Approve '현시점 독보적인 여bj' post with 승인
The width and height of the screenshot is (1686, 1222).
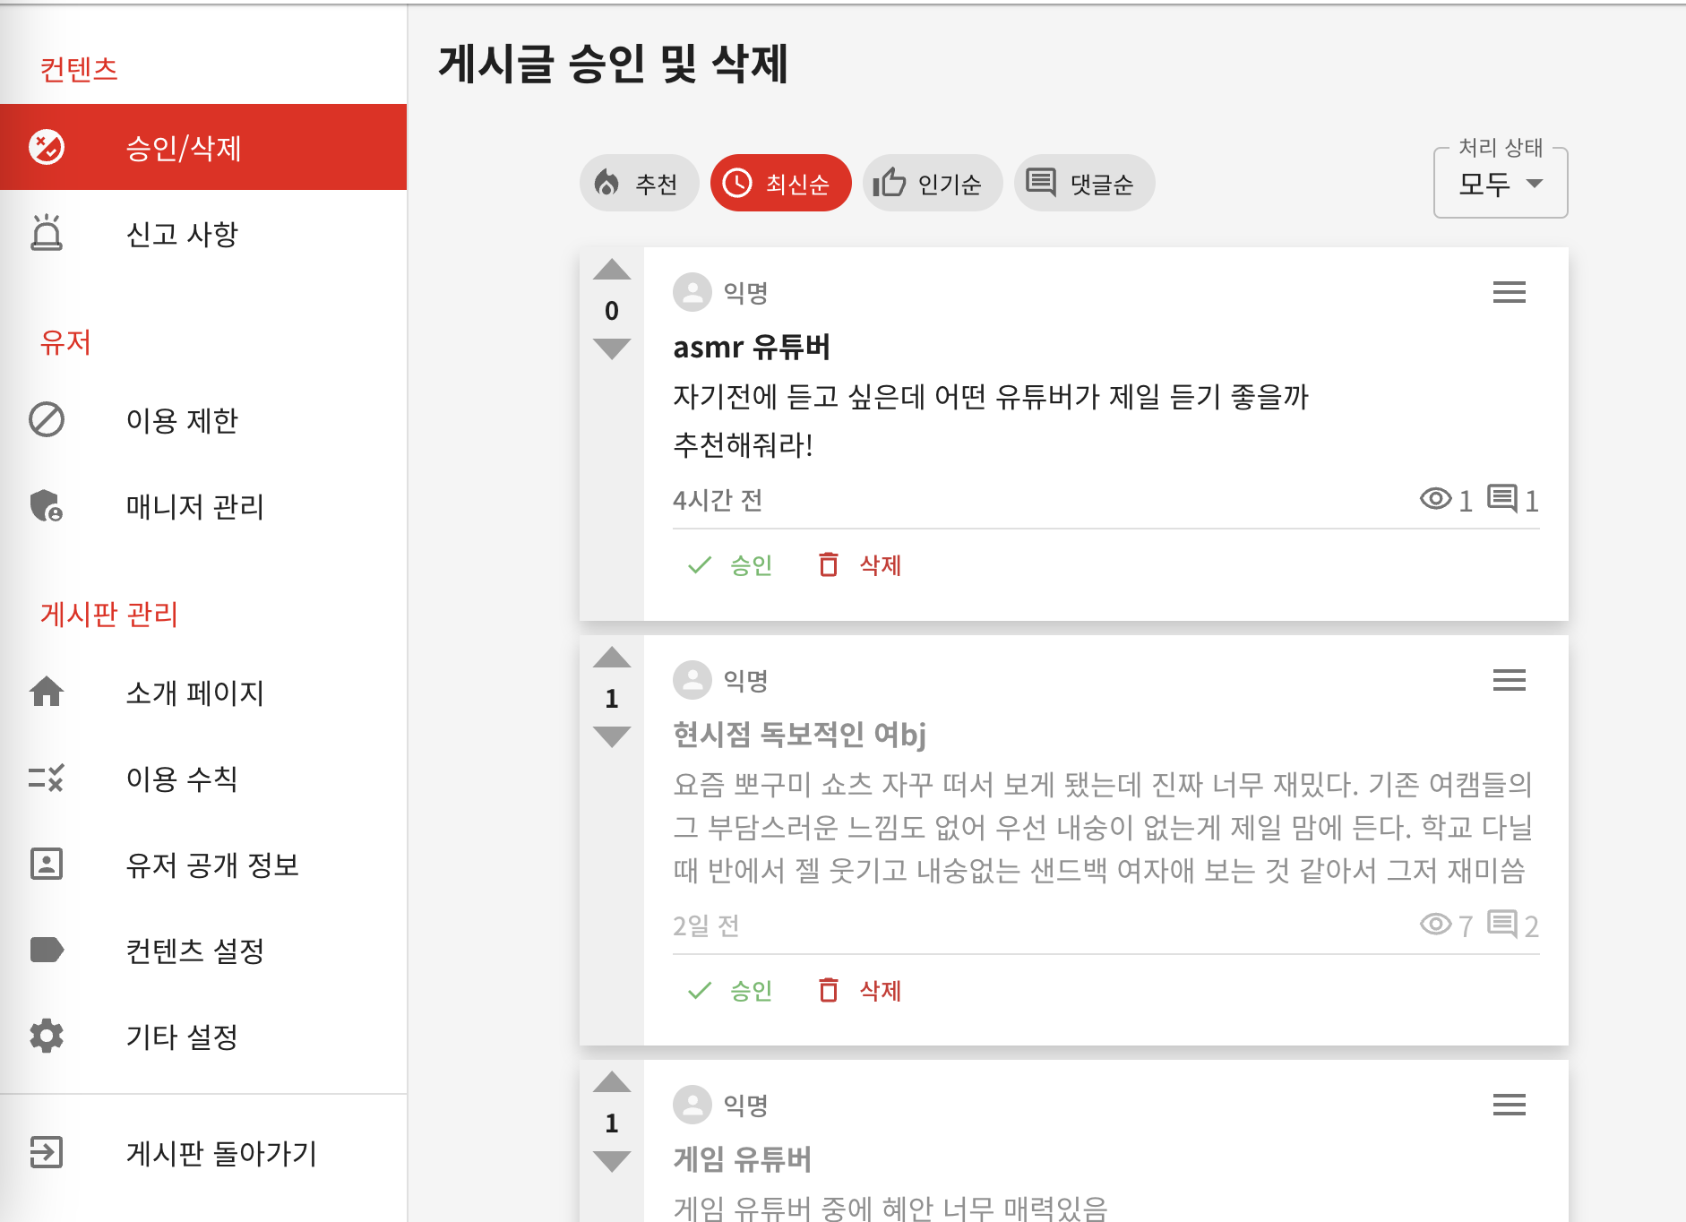coord(729,990)
